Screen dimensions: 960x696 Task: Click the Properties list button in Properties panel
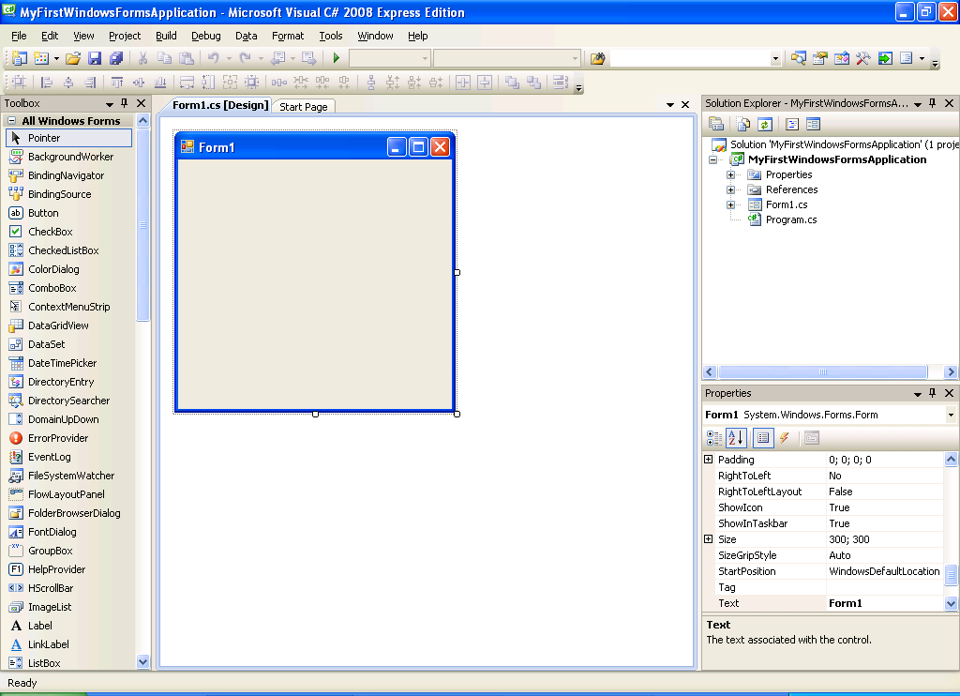point(763,438)
